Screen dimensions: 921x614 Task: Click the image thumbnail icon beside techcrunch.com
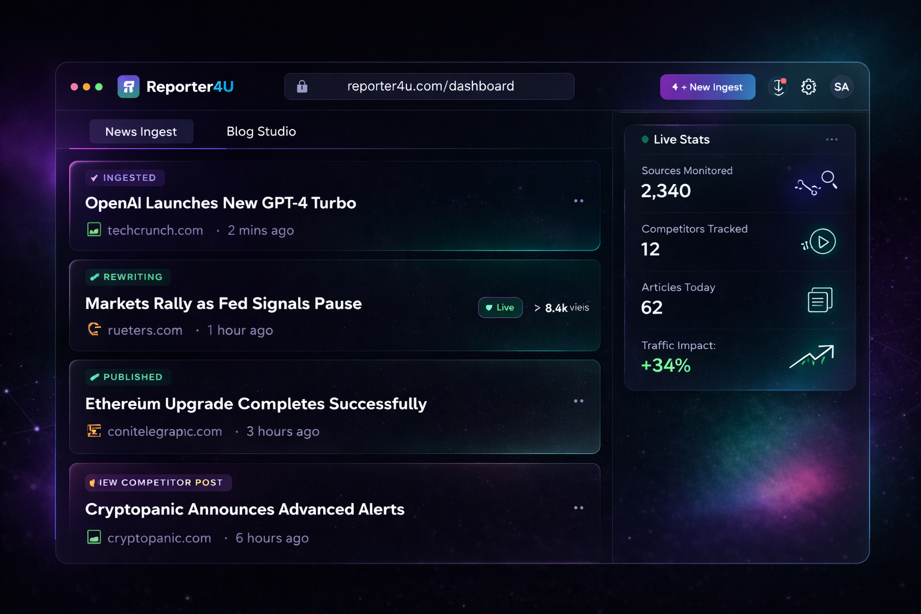click(x=94, y=230)
